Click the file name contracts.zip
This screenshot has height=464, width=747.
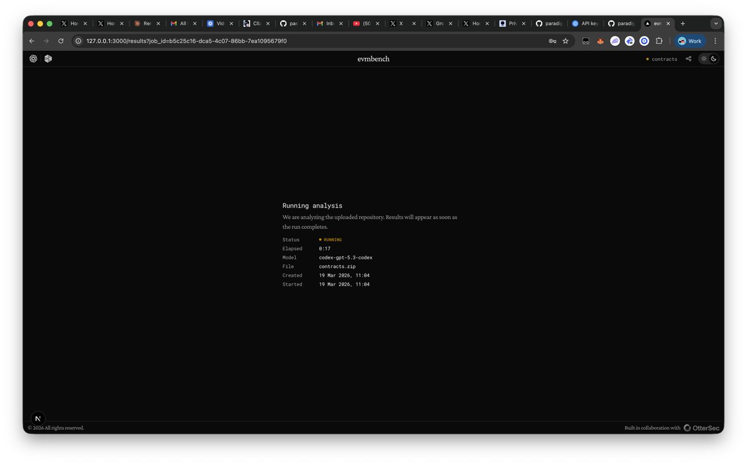337,266
